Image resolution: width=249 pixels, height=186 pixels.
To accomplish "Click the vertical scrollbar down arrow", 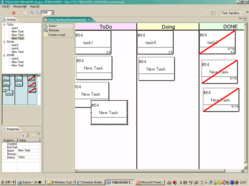I will coord(245,167).
